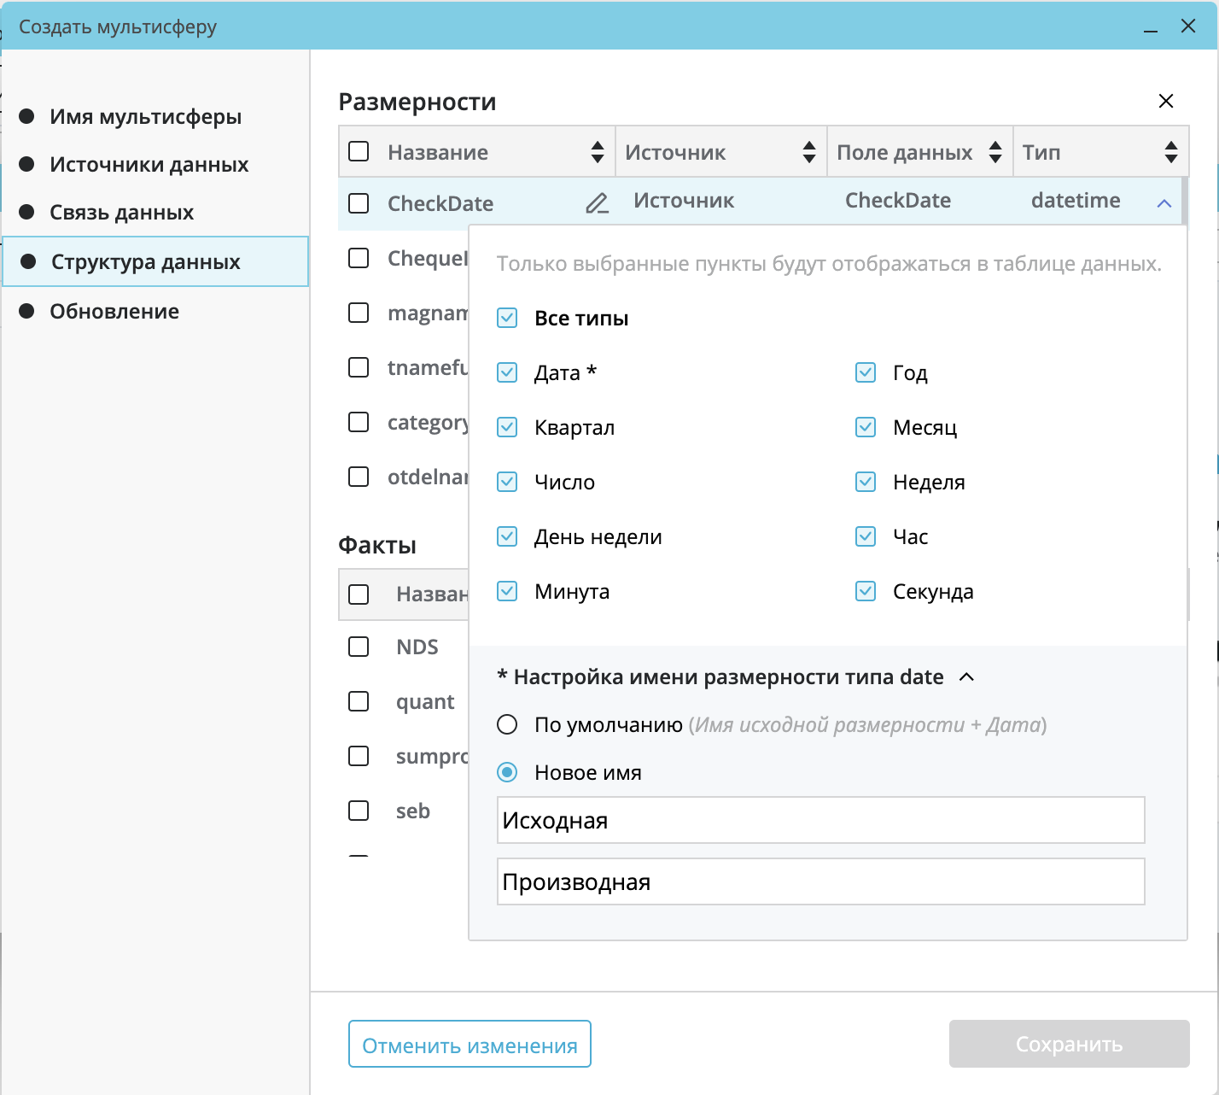Screen dimensions: 1219x1095
Task: Sort dimensions by Название column arrows
Action: point(598,152)
